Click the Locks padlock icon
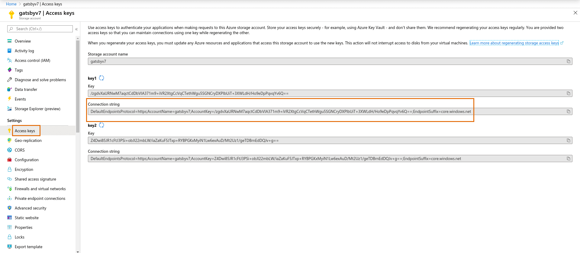The height and width of the screenshot is (253, 580). click(10, 237)
